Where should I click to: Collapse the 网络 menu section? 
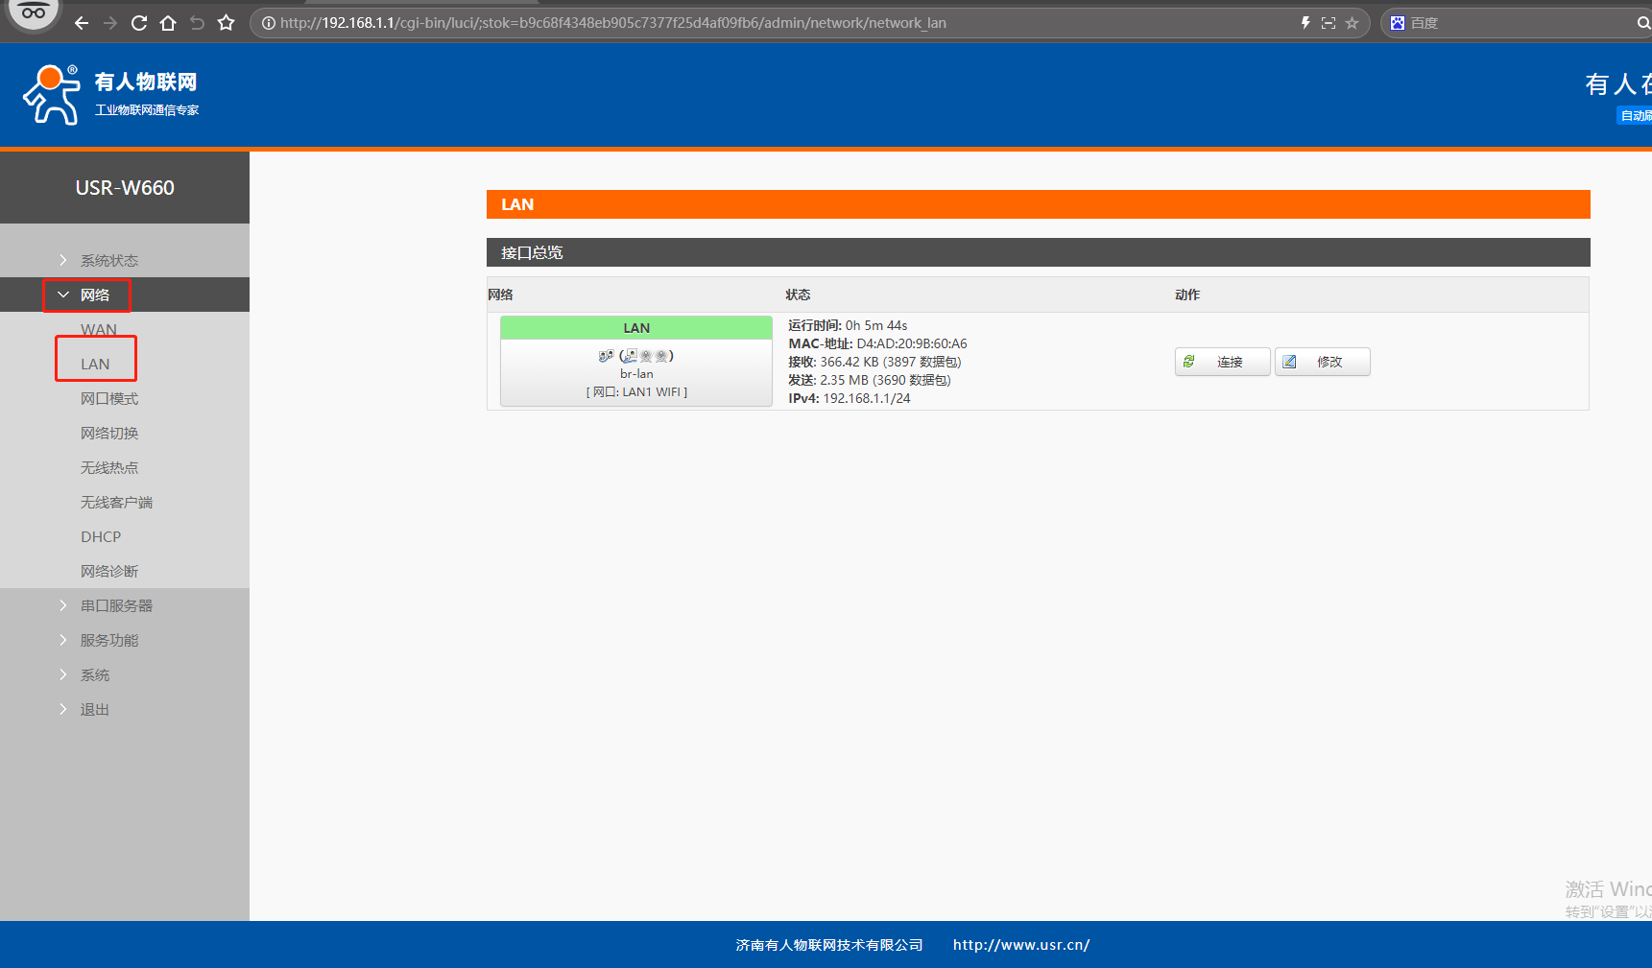[94, 295]
